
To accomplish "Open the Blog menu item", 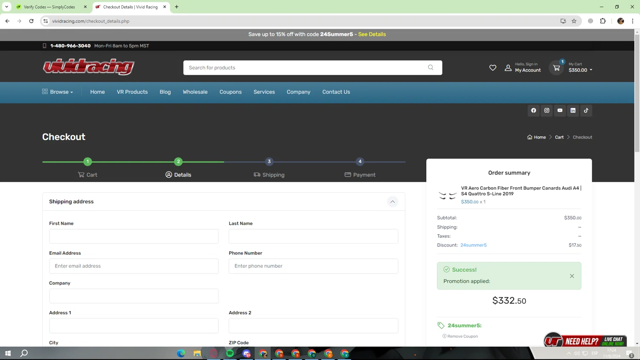I will pyautogui.click(x=165, y=92).
